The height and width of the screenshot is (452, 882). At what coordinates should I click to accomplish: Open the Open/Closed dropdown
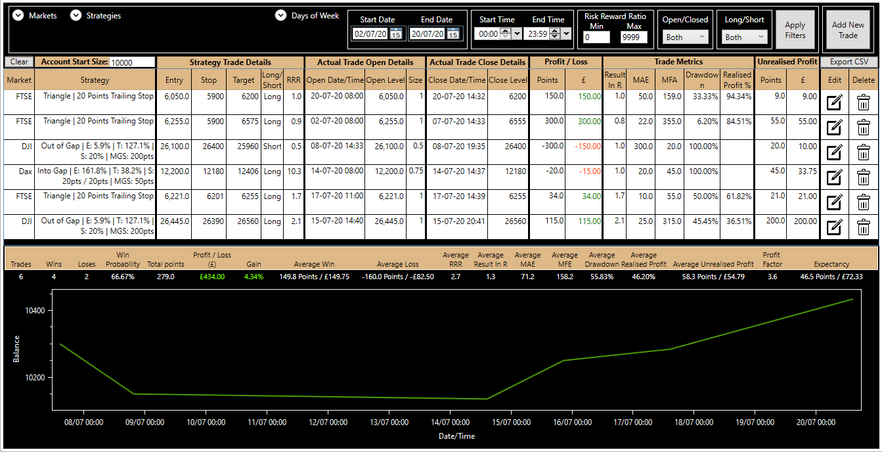click(x=686, y=37)
